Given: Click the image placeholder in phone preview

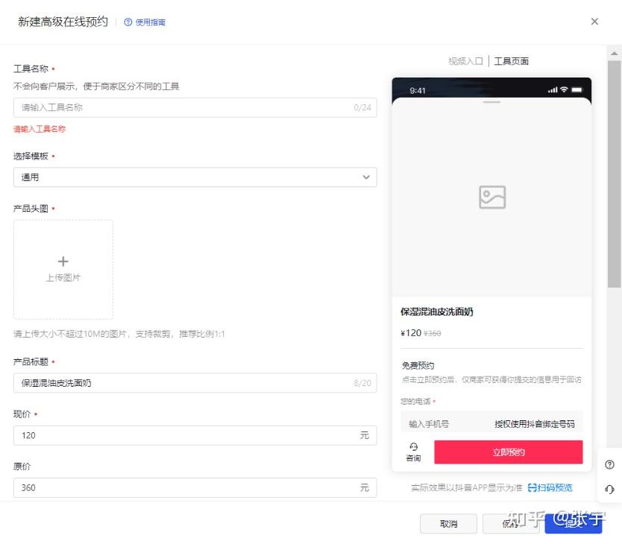Looking at the screenshot, I should click(492, 197).
